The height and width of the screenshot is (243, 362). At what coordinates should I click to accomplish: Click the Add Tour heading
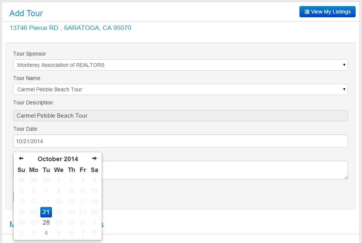point(26,14)
